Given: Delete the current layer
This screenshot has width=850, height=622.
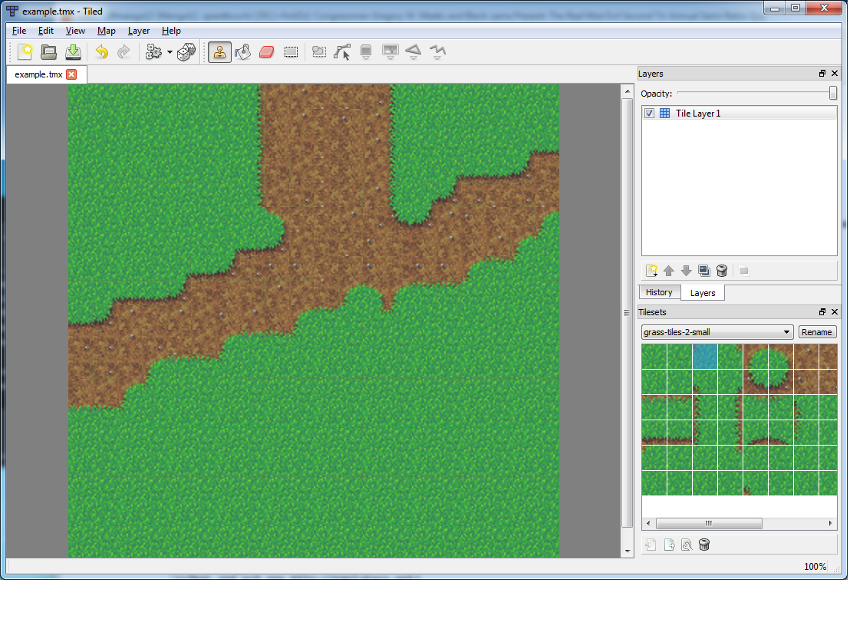Looking at the screenshot, I should pos(722,271).
